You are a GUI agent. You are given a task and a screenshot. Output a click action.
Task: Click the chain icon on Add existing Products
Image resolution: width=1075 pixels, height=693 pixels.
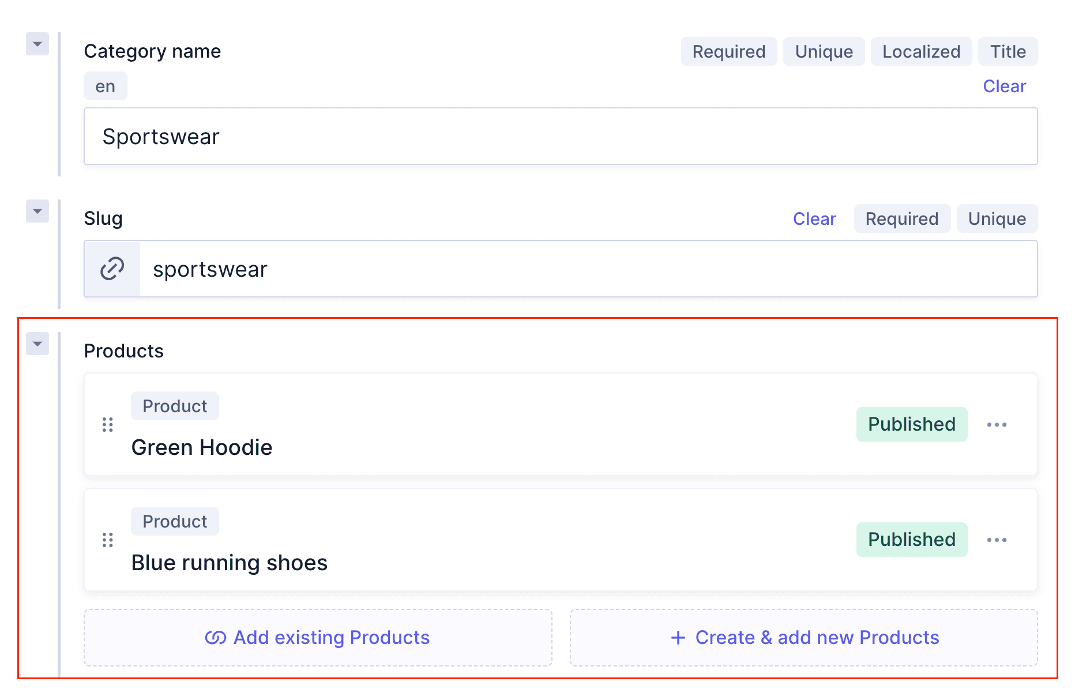pos(215,638)
